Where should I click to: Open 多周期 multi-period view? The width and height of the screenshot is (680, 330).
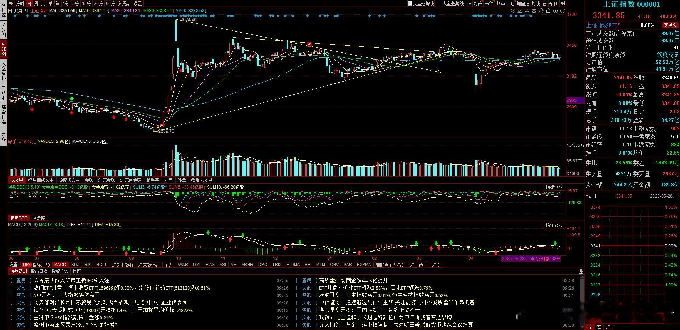pos(124,4)
